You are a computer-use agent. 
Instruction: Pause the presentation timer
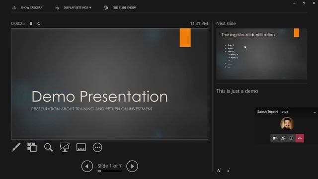click(x=31, y=23)
